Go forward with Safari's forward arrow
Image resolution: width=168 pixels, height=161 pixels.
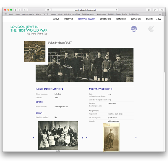(x=20, y=10)
